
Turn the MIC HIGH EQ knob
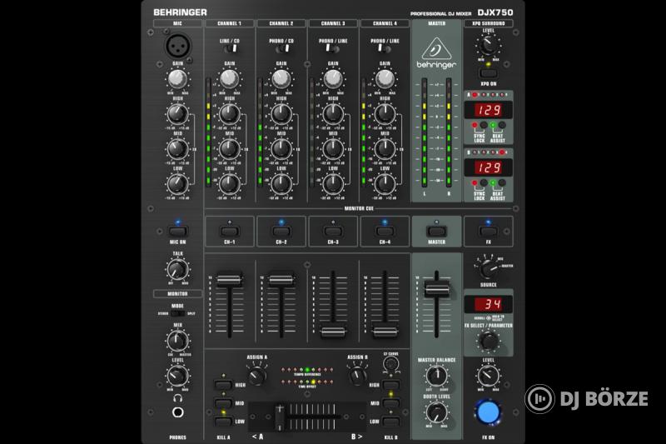point(177,113)
